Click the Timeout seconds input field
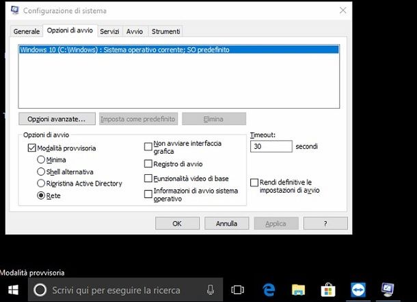 (x=271, y=146)
